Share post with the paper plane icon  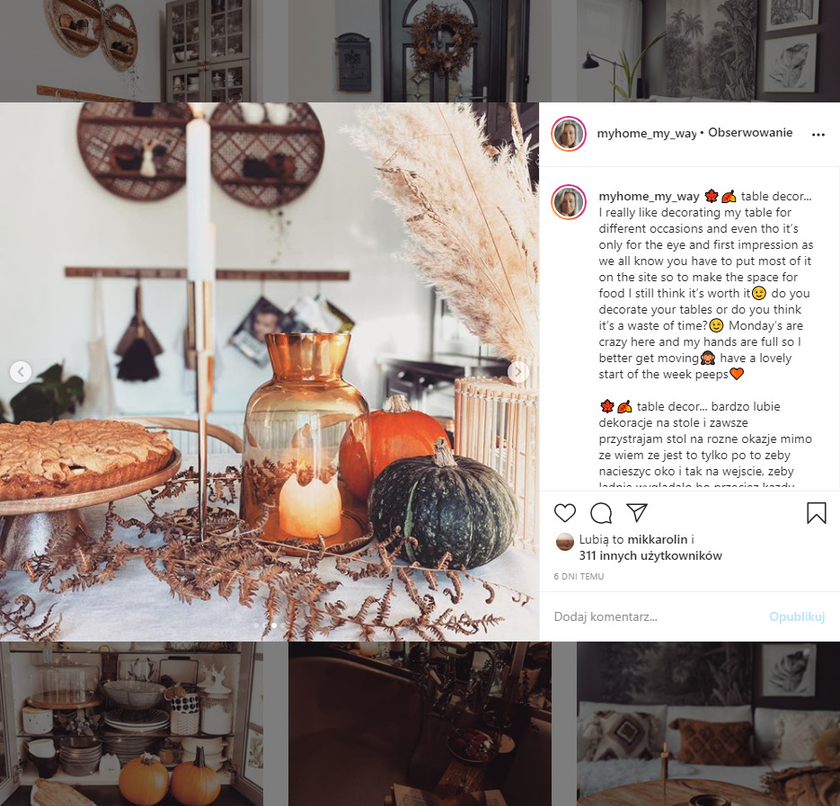637,513
